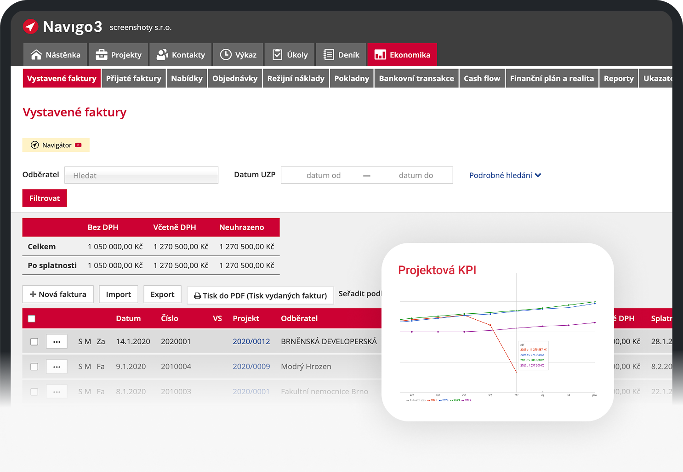Click the Výkaz clock icon
683x472 pixels.
pyautogui.click(x=226, y=55)
